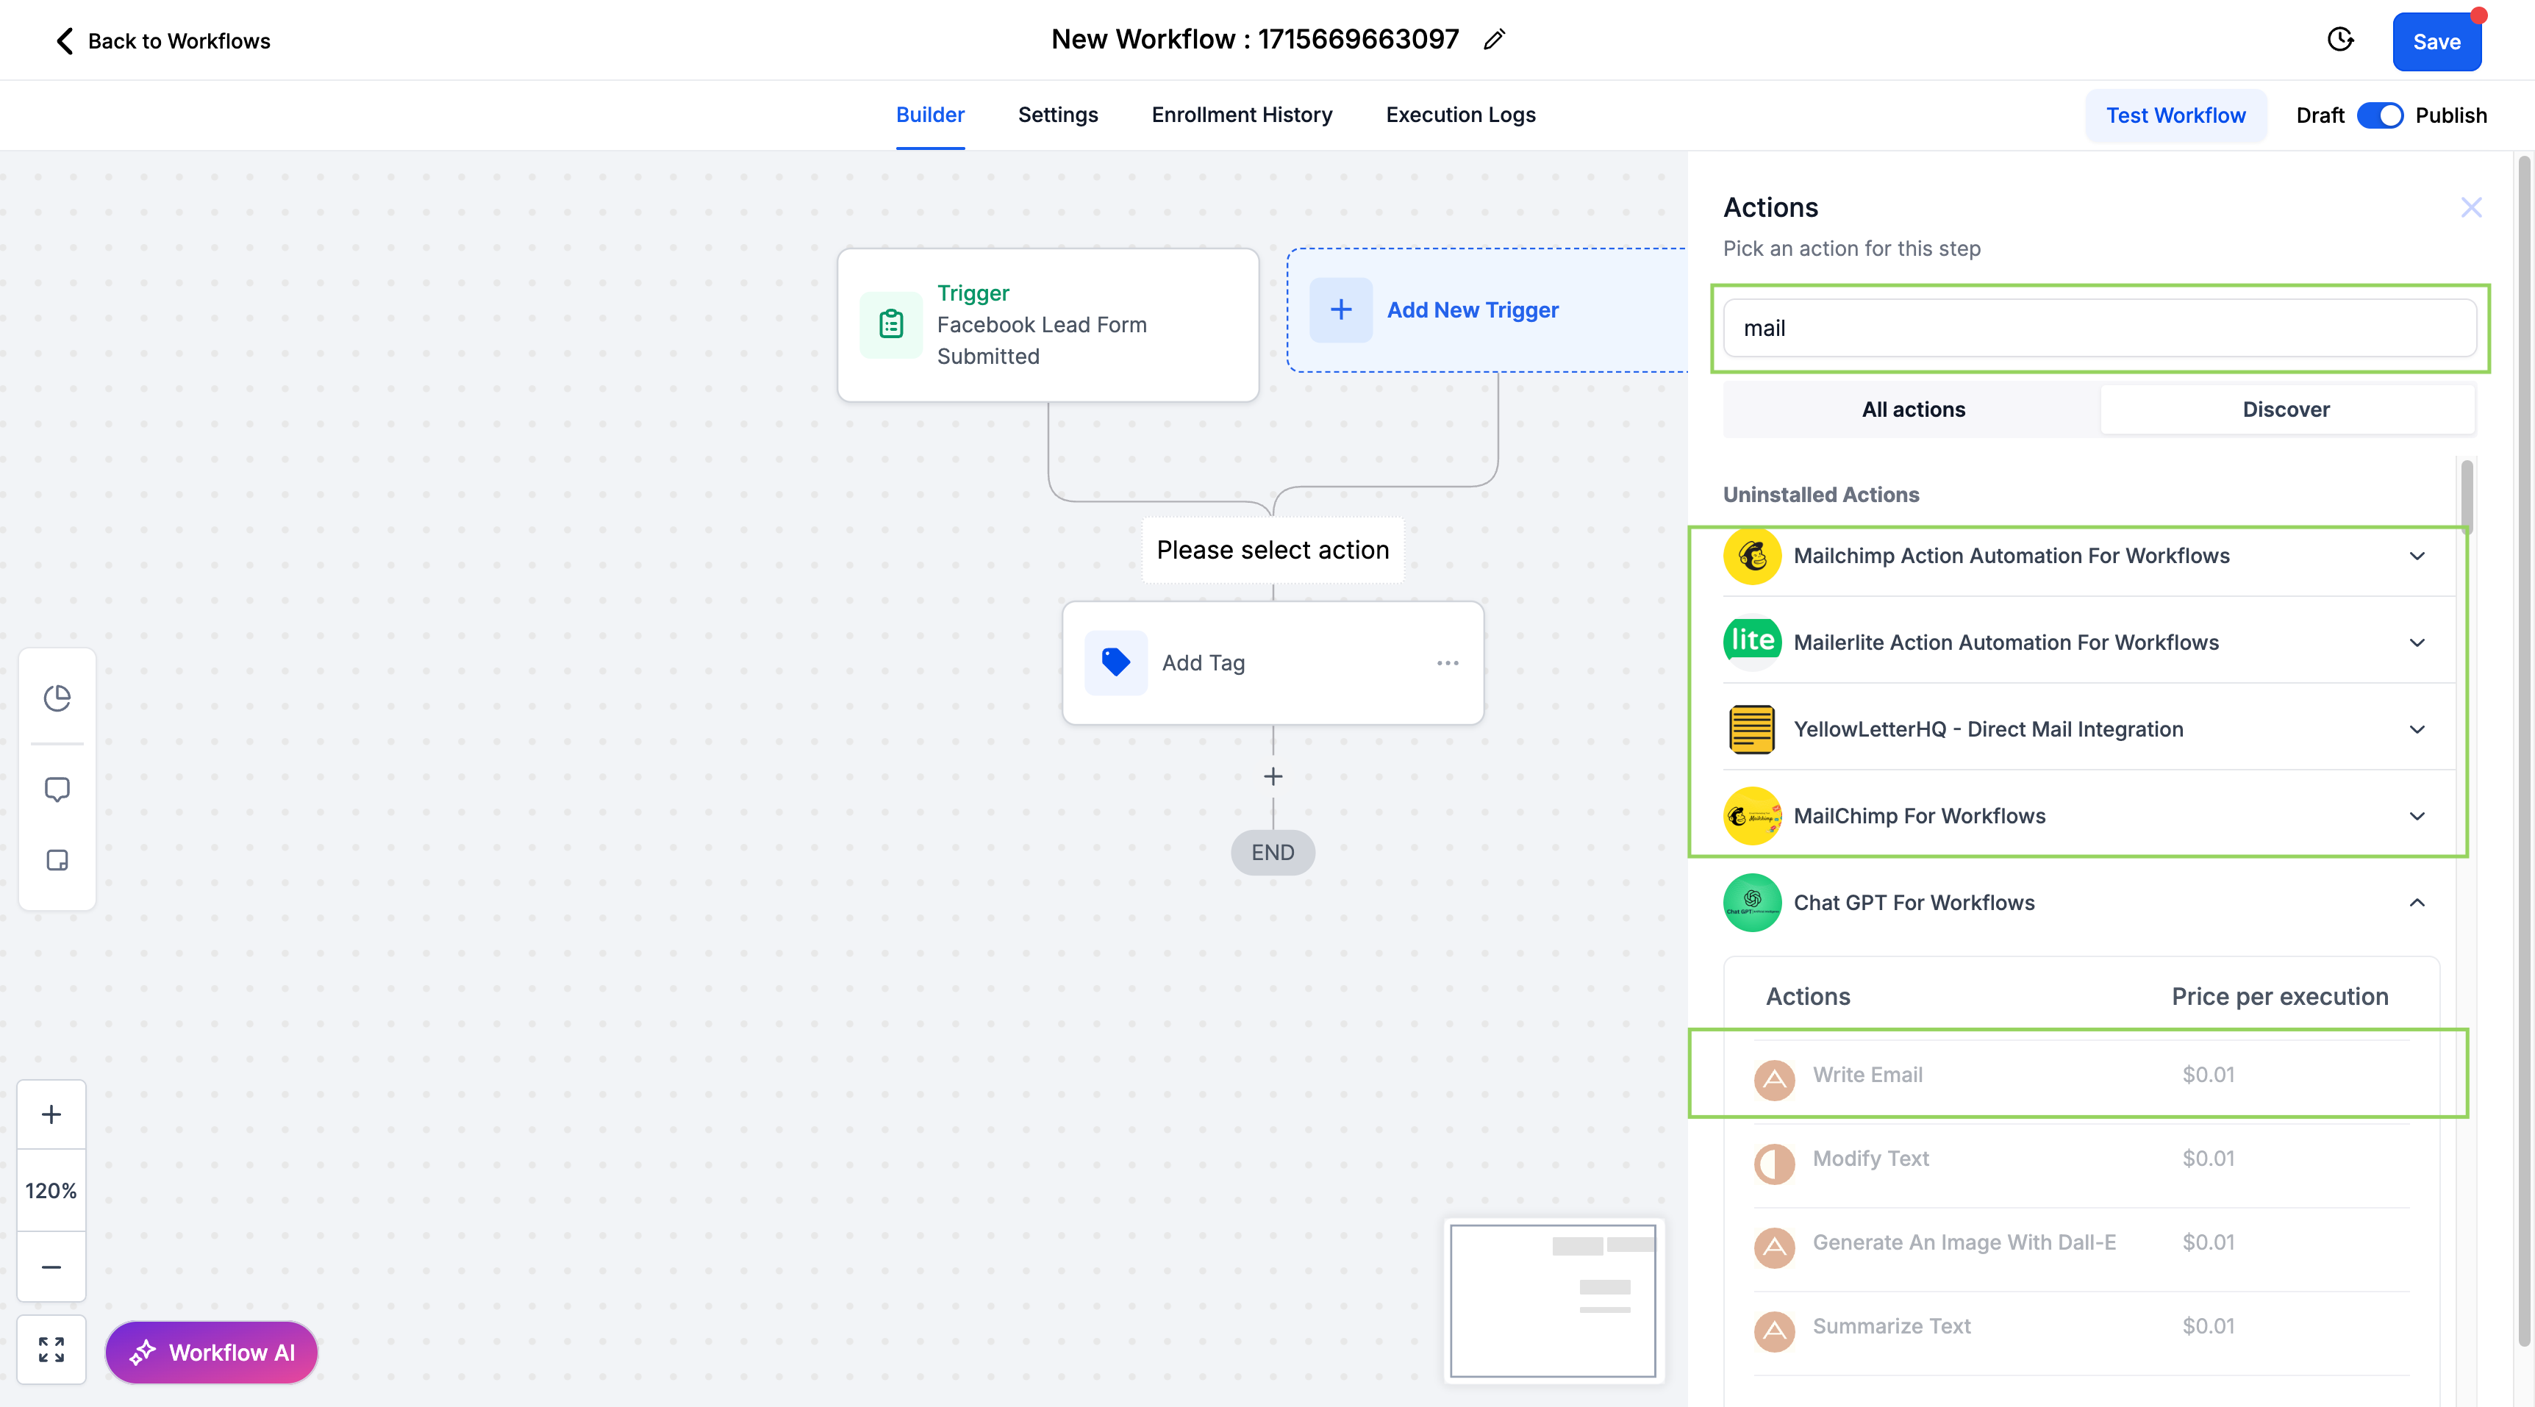Click the sticky note icon in left toolbar
The image size is (2535, 1407).
[x=57, y=860]
